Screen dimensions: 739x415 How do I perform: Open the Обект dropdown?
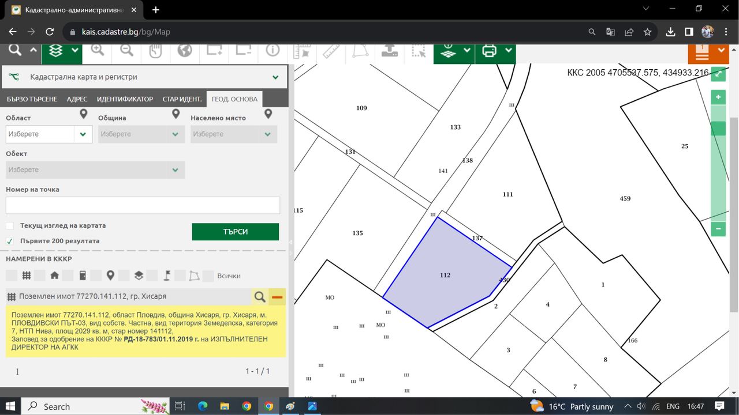tap(95, 169)
